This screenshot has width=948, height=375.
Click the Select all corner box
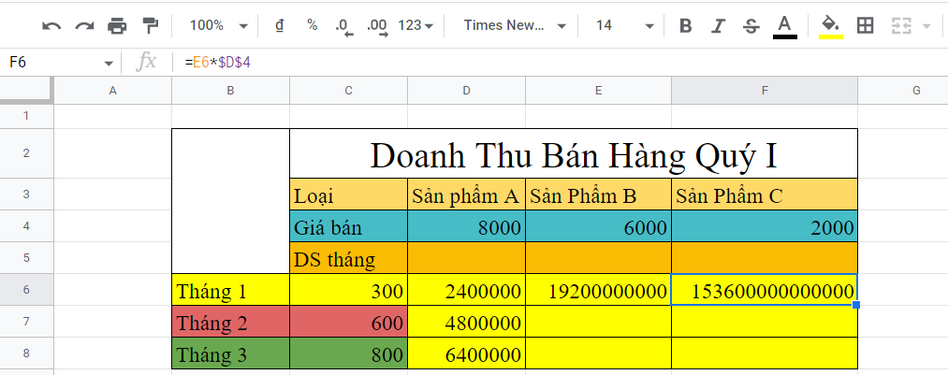26,91
